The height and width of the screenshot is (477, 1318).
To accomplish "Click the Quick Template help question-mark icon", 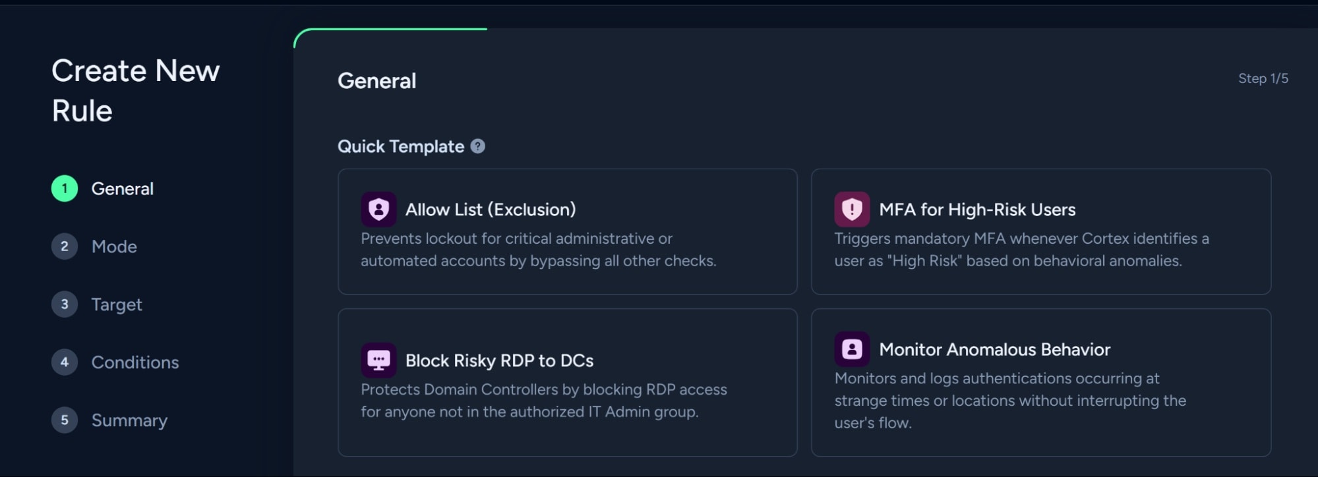I will (x=478, y=146).
